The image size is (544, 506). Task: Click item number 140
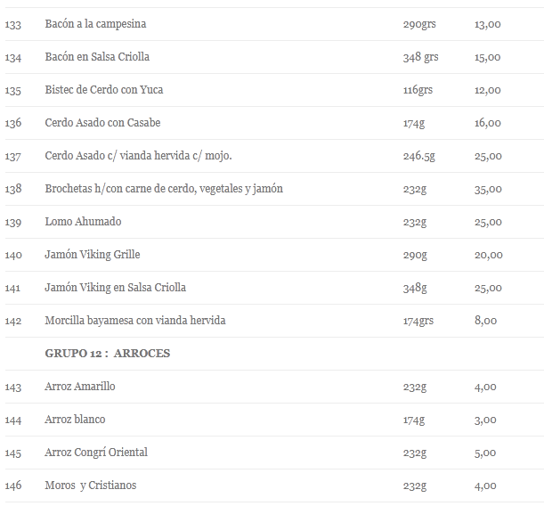tap(13, 255)
